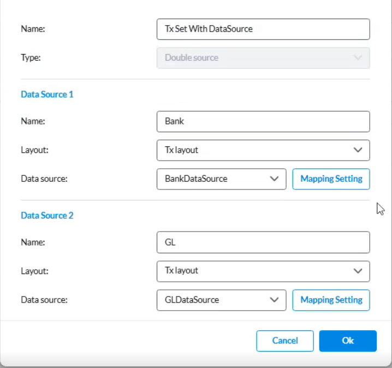392x368 pixels.
Task: Click into the Bank name field
Action: click(263, 121)
